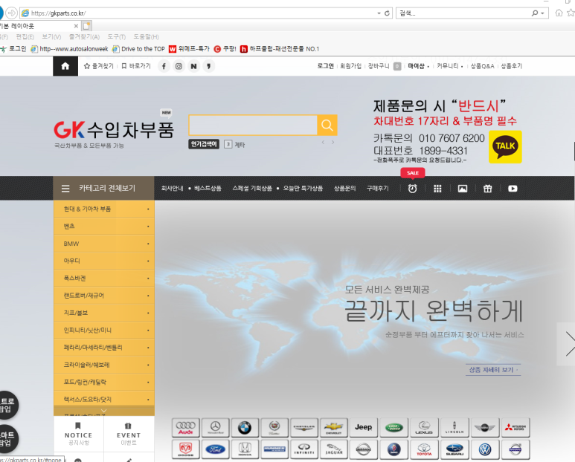Screen dimensions: 575x462
Task: Show more categories with down chevron
Action: tap(104, 411)
